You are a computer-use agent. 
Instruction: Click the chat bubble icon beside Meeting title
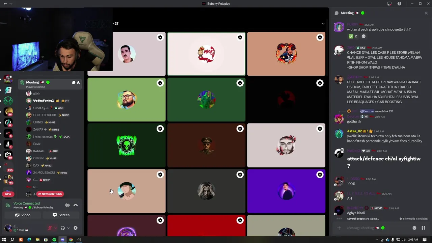336,13
